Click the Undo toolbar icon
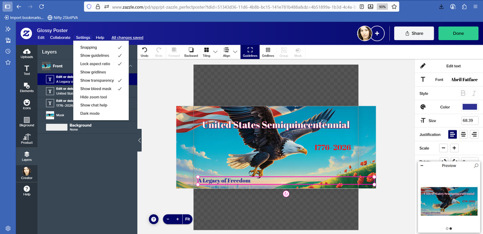Screen dimensions: 483x234 click(144, 52)
